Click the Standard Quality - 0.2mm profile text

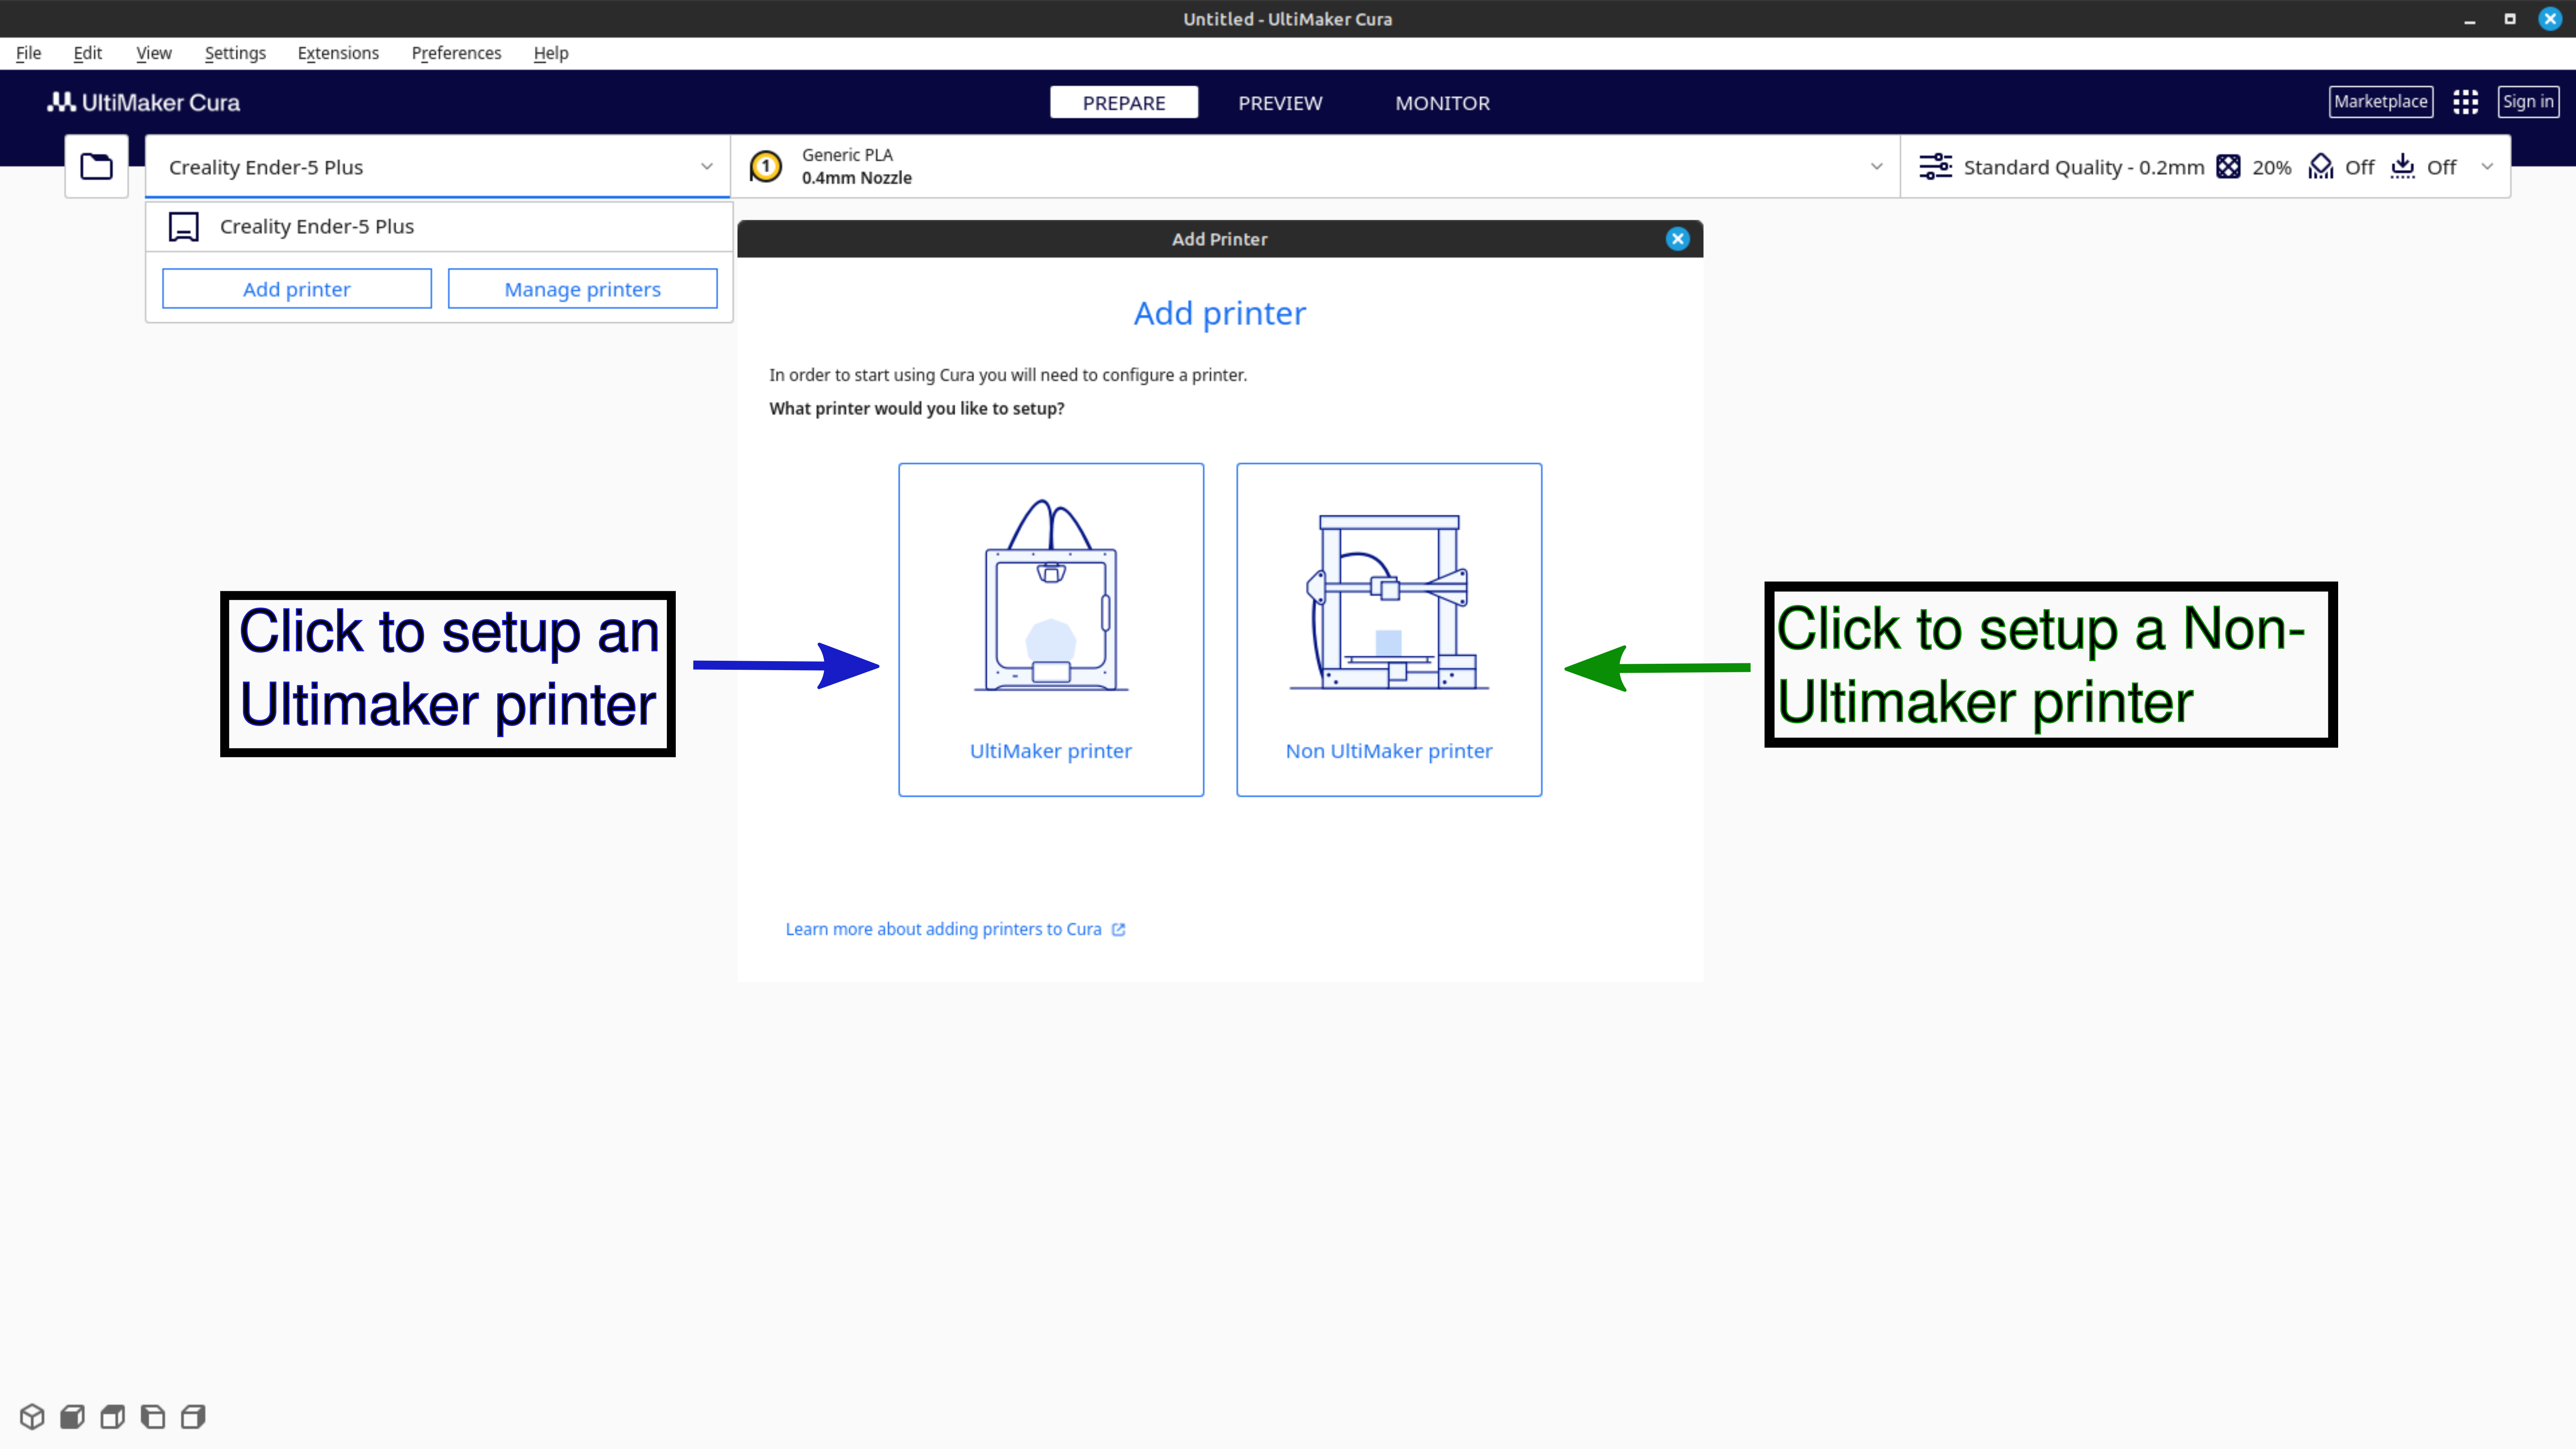coord(2084,167)
